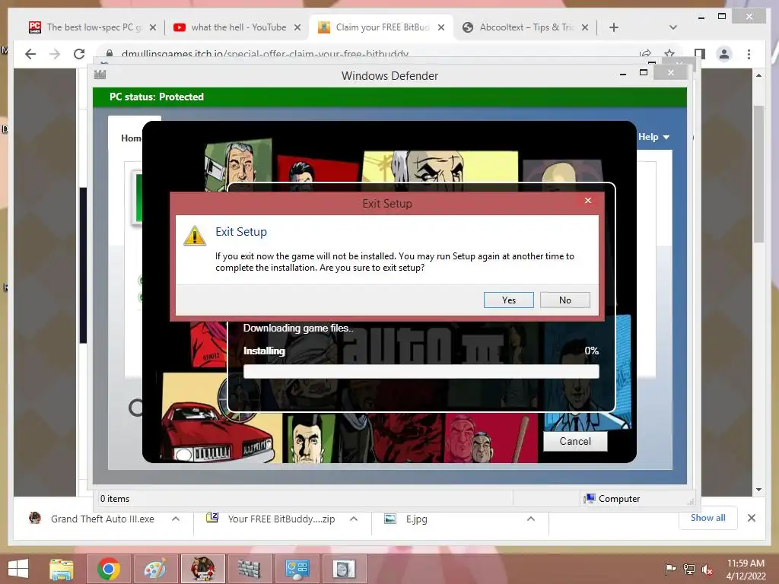This screenshot has width=779, height=584.
Task: Click the network icon in system tray
Action: tap(689, 569)
